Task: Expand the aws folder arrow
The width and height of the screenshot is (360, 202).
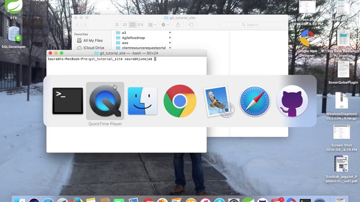Action: [x=170, y=43]
